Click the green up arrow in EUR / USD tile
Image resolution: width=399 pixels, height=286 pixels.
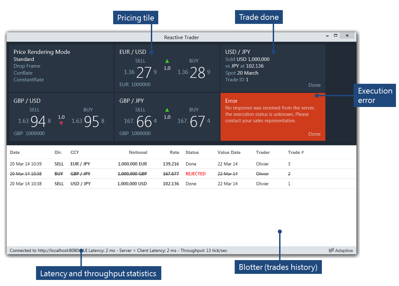coord(167,61)
